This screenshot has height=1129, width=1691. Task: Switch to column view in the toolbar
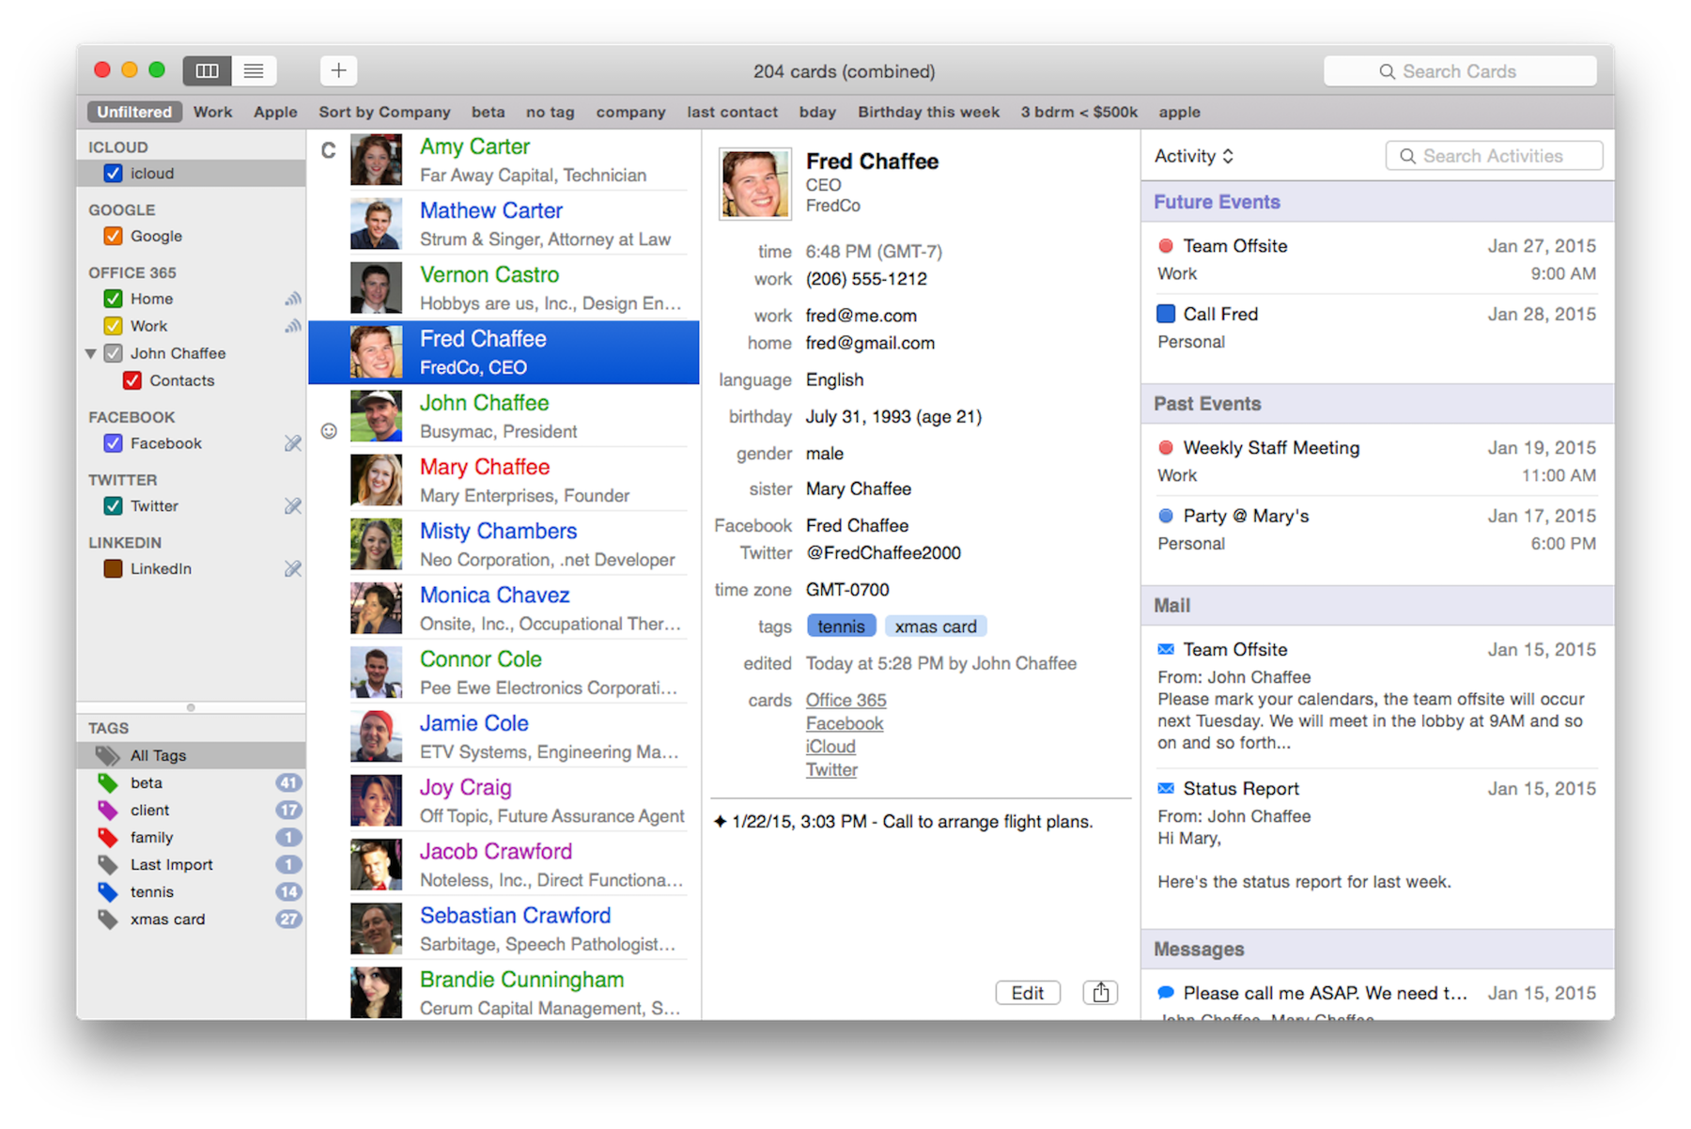207,70
